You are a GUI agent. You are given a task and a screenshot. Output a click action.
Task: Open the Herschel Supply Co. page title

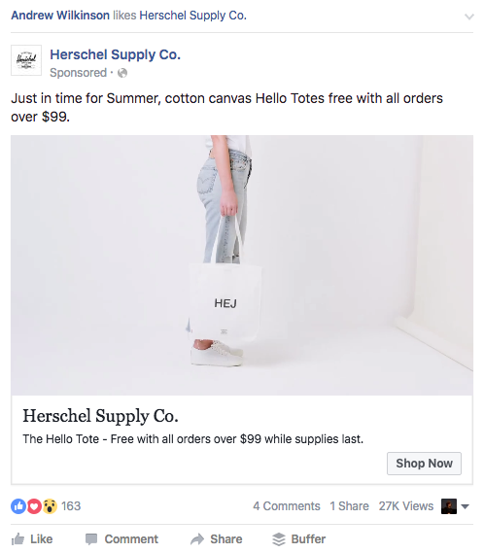pyautogui.click(x=115, y=54)
